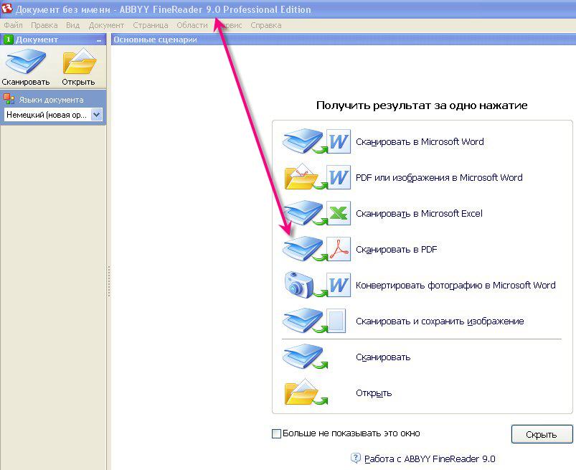Open the Работа с ABBYY FineReader 9.0 link
This screenshot has width=576, height=470.
[430, 459]
